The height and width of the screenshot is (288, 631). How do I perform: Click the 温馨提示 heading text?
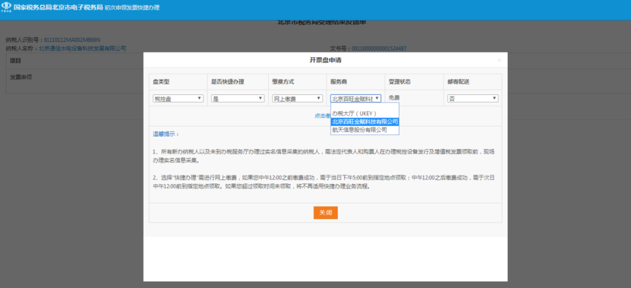pyautogui.click(x=162, y=134)
